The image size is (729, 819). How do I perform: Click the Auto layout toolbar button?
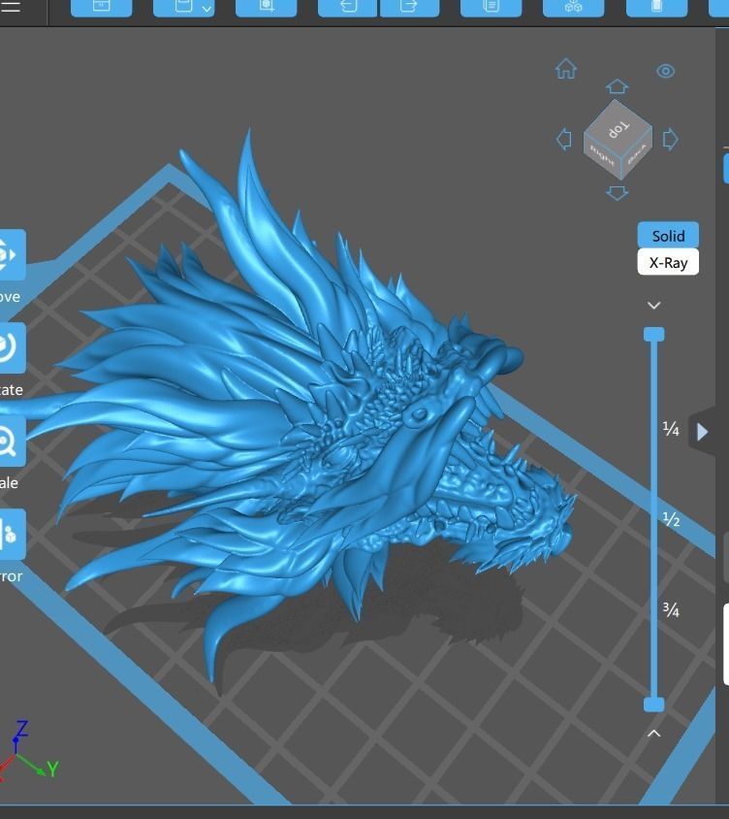574,7
